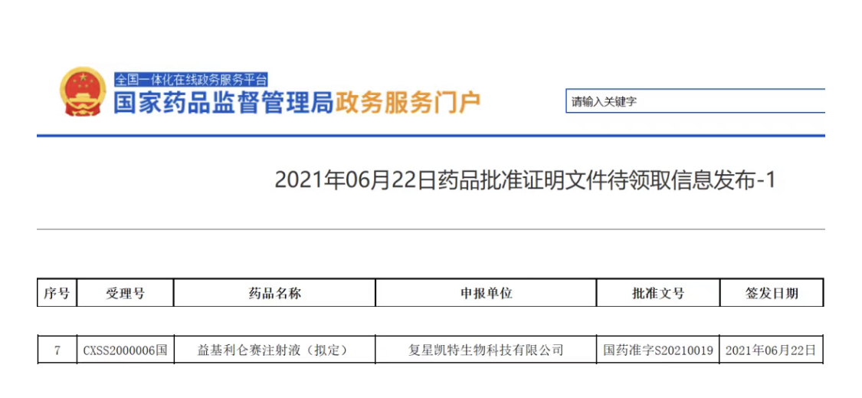This screenshot has width=862, height=398.
Task: Select the 批准文号 column header
Action: [658, 293]
